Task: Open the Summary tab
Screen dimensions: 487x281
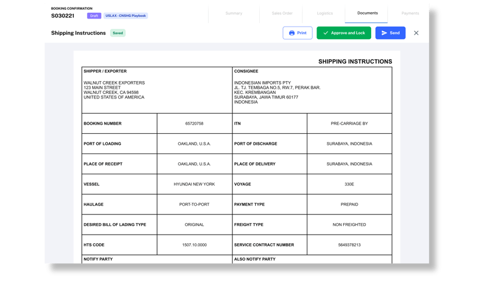Action: (x=234, y=13)
